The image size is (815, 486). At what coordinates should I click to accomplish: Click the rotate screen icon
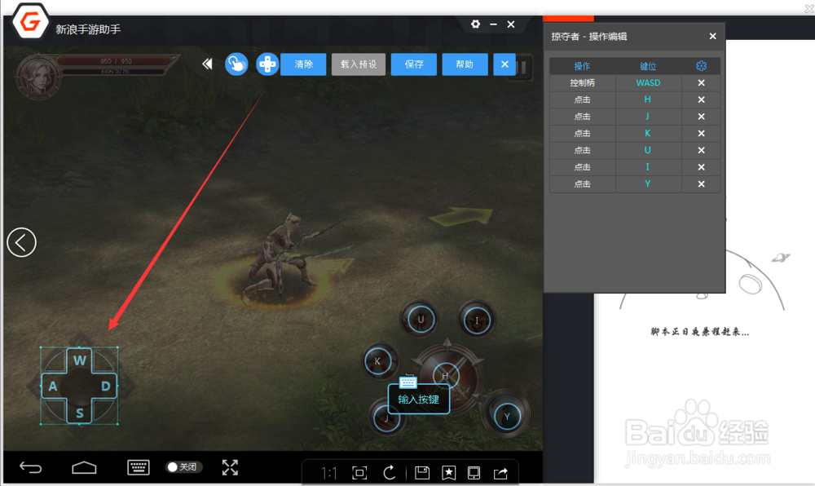(390, 472)
